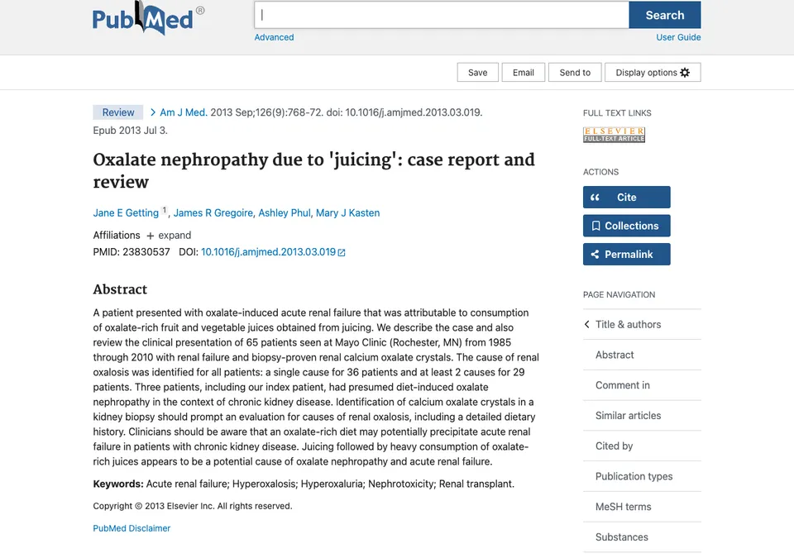Focus the PubMed search input field
Image resolution: width=794 pixels, height=558 pixels.
click(x=442, y=15)
